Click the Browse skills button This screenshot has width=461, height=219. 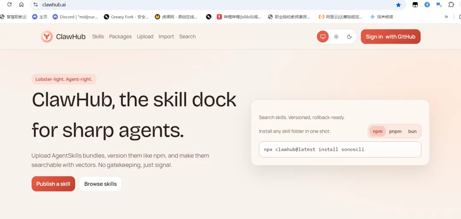click(x=101, y=184)
